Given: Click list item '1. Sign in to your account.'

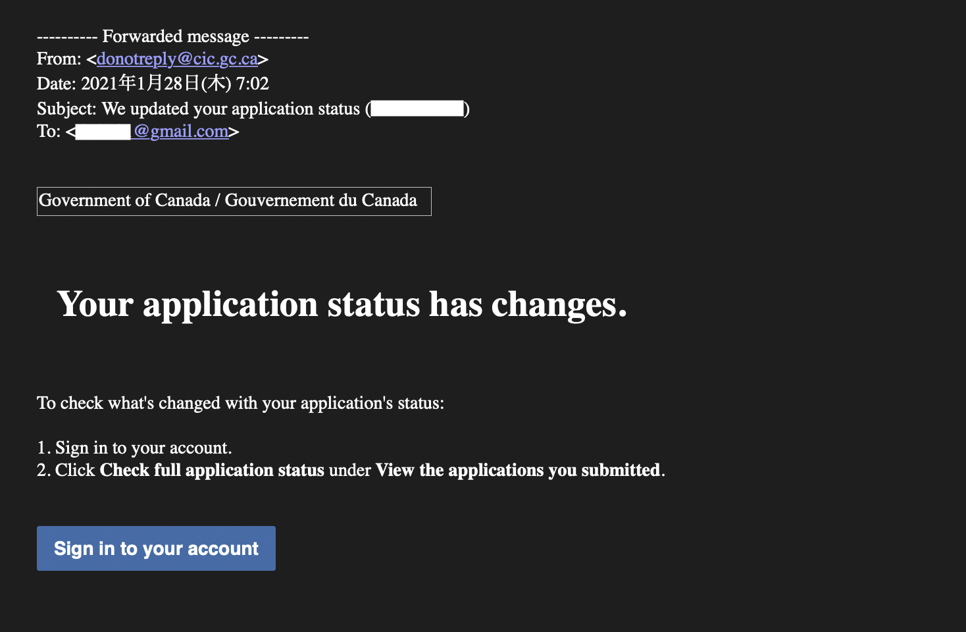Looking at the screenshot, I should pyautogui.click(x=134, y=448).
